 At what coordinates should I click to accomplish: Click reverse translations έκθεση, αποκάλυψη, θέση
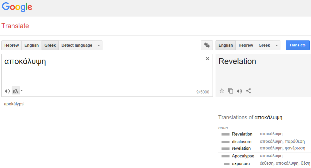click(x=285, y=163)
